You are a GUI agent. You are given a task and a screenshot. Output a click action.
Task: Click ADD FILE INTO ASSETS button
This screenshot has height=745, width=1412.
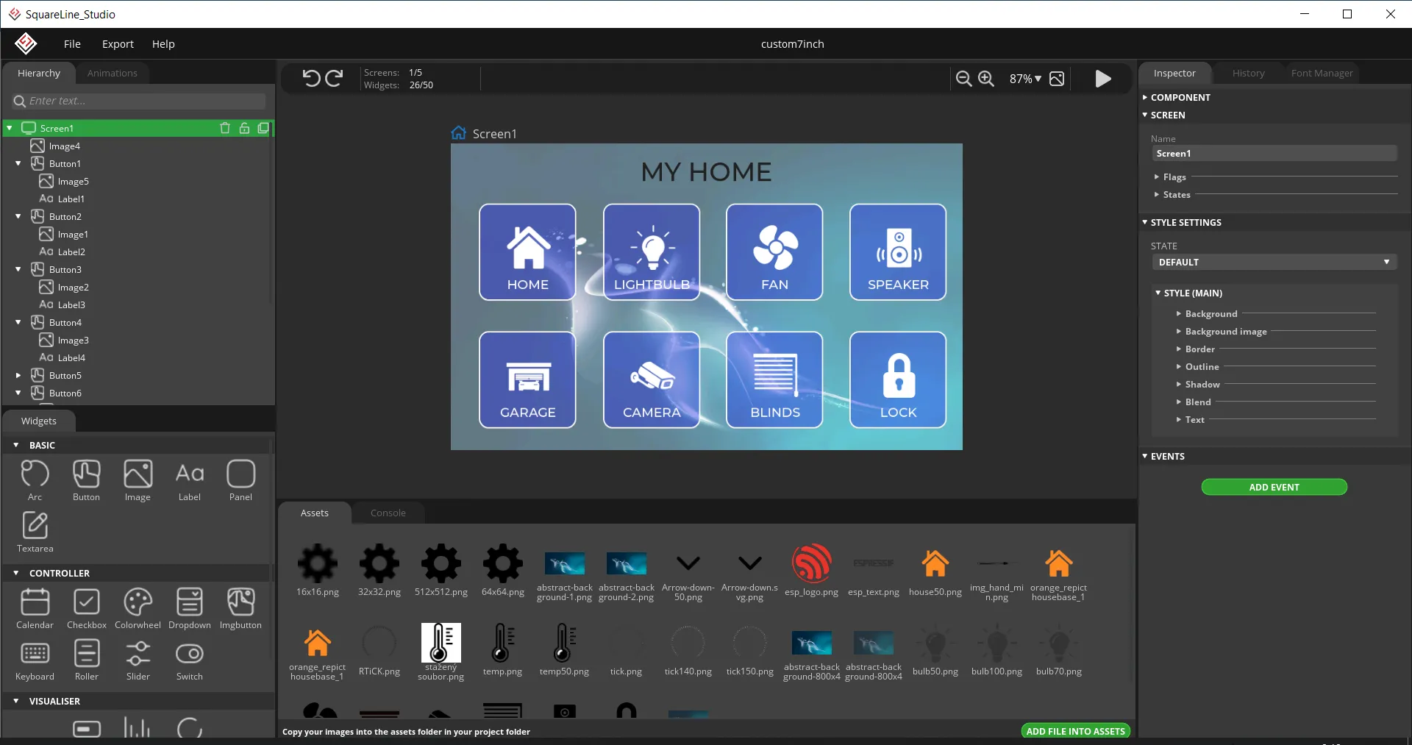[x=1075, y=731]
